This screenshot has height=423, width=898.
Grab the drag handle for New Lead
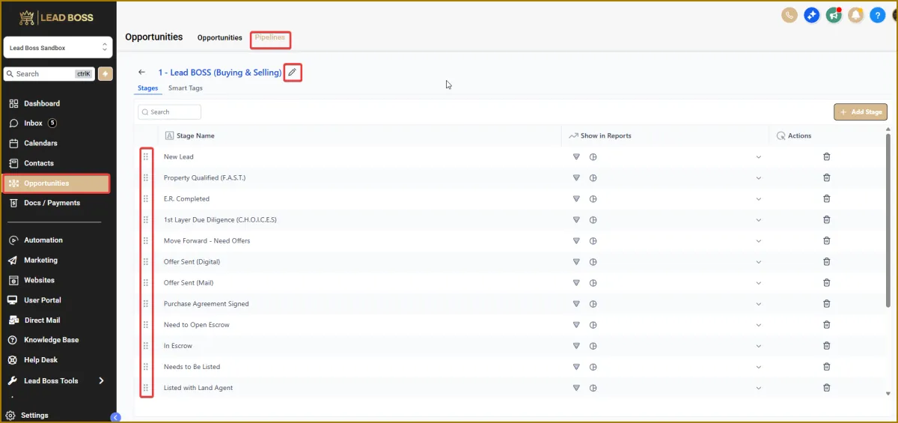tap(146, 156)
